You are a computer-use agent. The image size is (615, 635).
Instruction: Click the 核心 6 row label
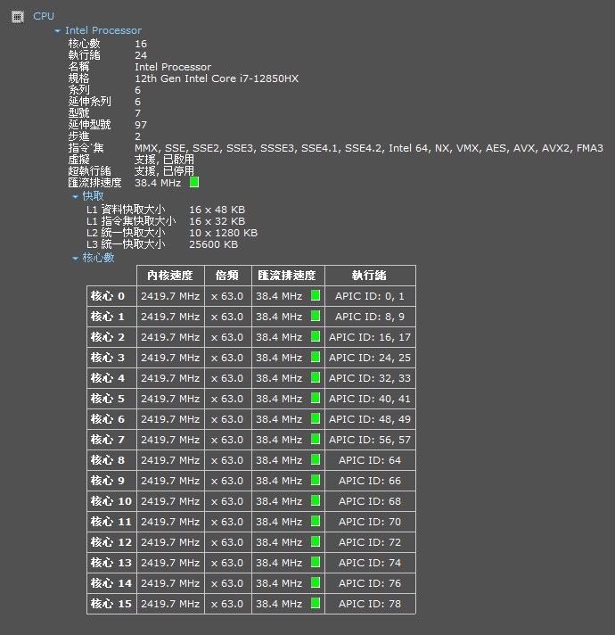(x=111, y=419)
